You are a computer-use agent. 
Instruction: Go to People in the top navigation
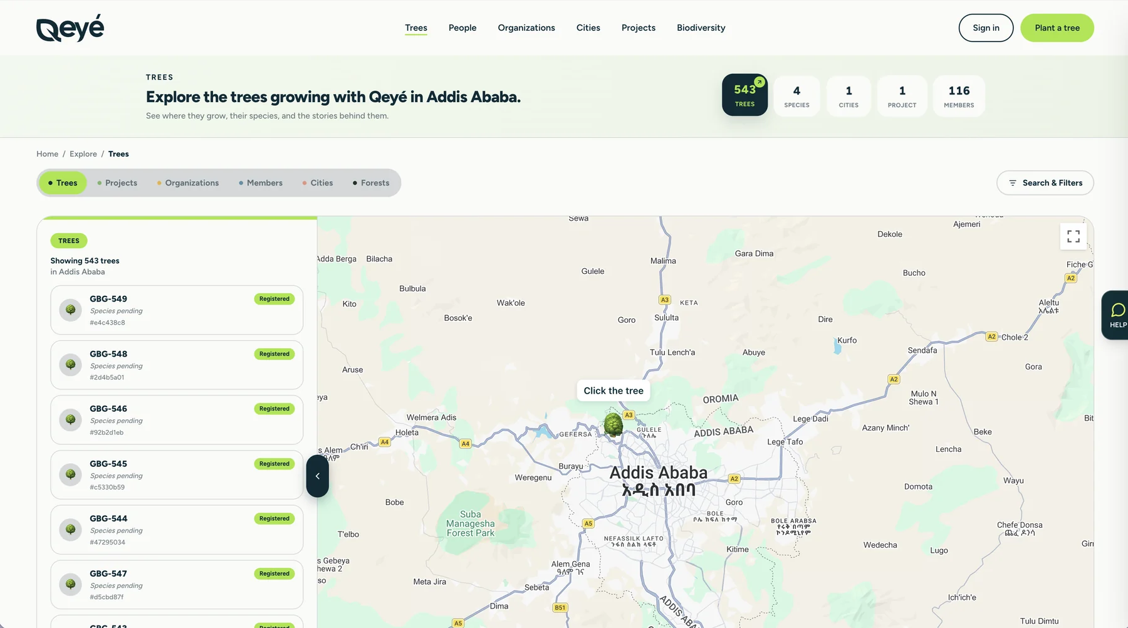click(462, 28)
